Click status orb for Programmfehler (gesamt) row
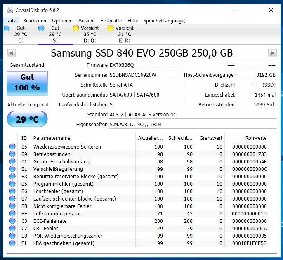Image resolution: width=283 pixels, height=260 pixels. (x=12, y=184)
